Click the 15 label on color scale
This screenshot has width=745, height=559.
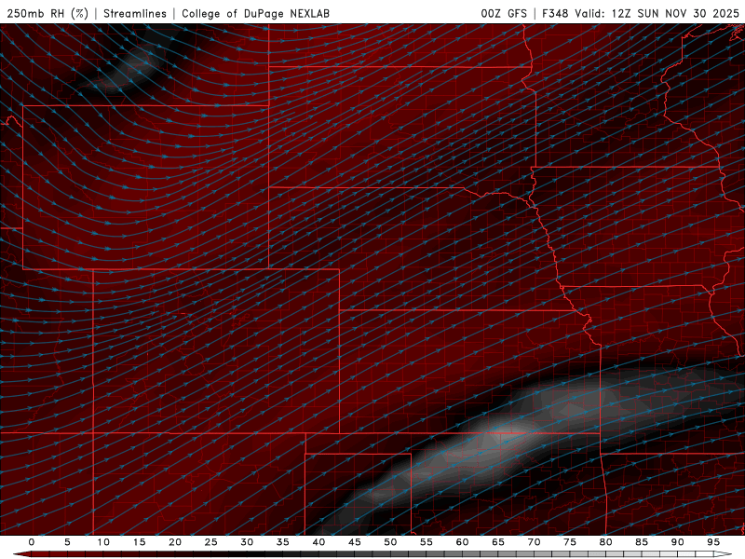139,542
